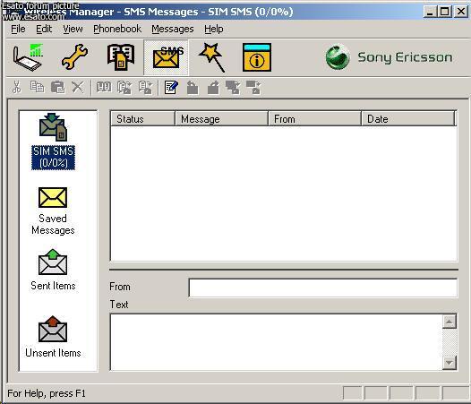Open the Unsent Items folder

point(53,337)
